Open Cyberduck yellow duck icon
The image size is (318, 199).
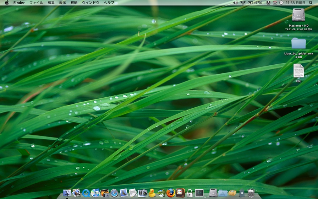pos(152,193)
